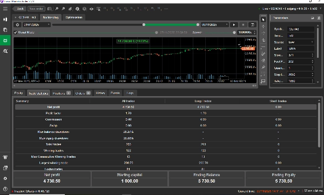
Task: Open the Trade Statistics tab
Action: (38, 93)
